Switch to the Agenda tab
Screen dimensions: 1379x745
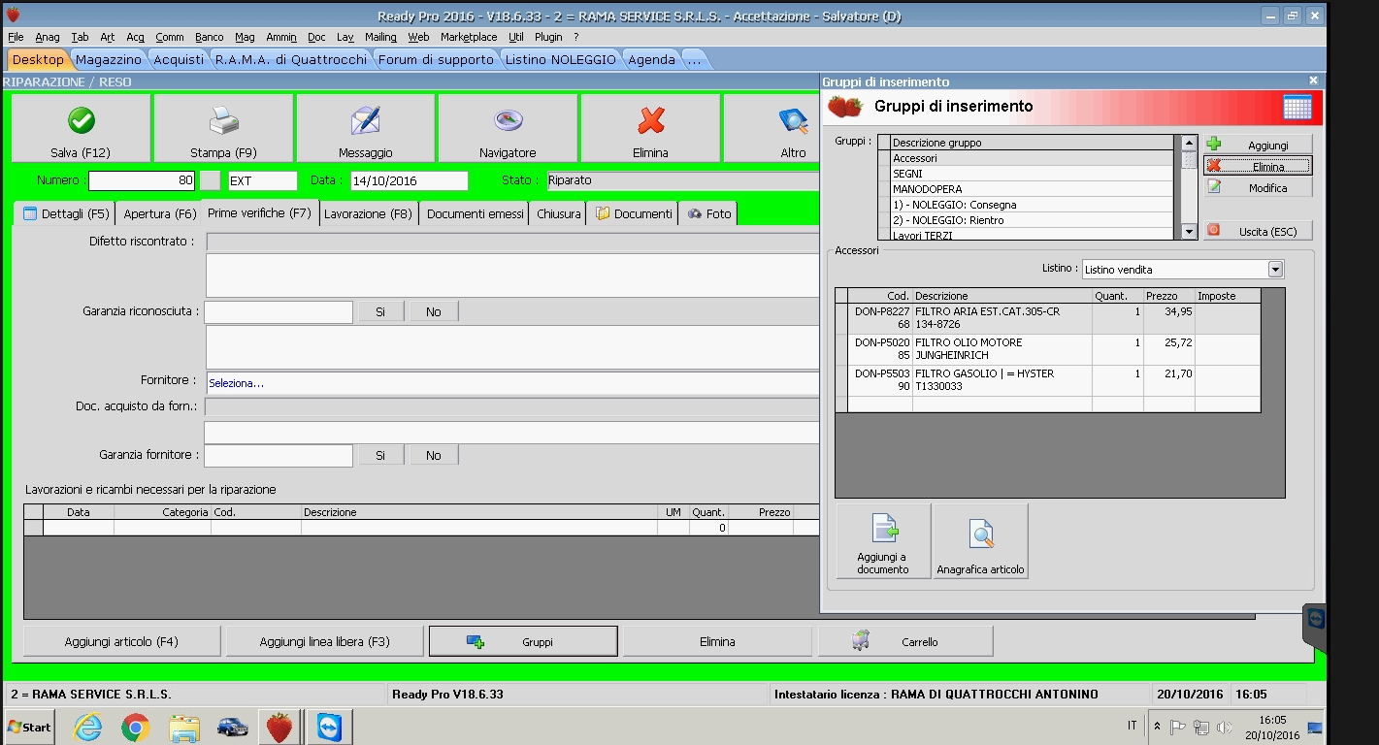[x=651, y=59]
